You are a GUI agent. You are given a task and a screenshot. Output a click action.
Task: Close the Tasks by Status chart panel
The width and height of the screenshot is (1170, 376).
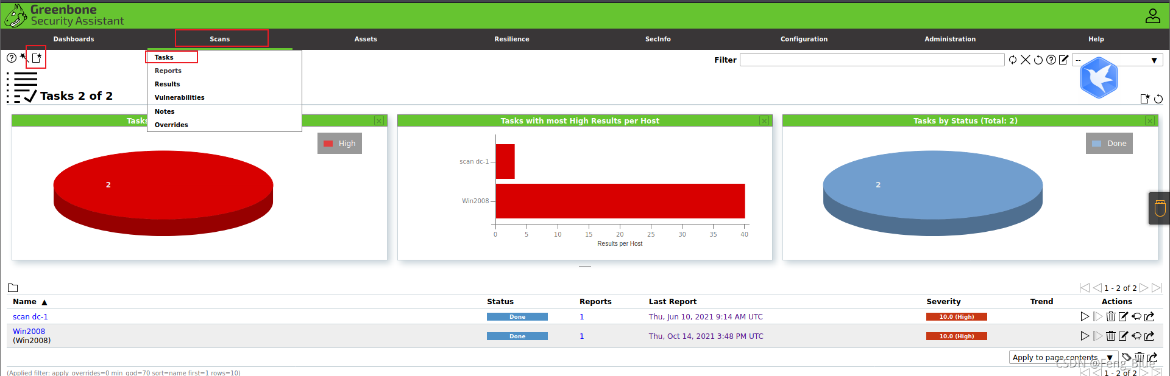point(1150,121)
